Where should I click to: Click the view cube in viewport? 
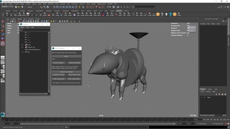[x=192, y=29]
